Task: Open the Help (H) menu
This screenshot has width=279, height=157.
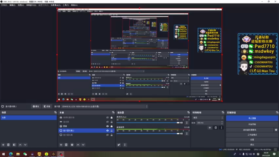Action: pyautogui.click(x=74, y=5)
